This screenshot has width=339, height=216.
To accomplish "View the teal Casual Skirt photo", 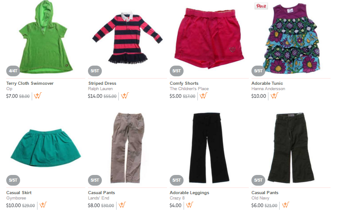I will point(46,148).
